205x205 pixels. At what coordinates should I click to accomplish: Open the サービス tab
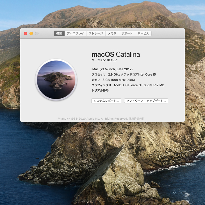(143, 33)
